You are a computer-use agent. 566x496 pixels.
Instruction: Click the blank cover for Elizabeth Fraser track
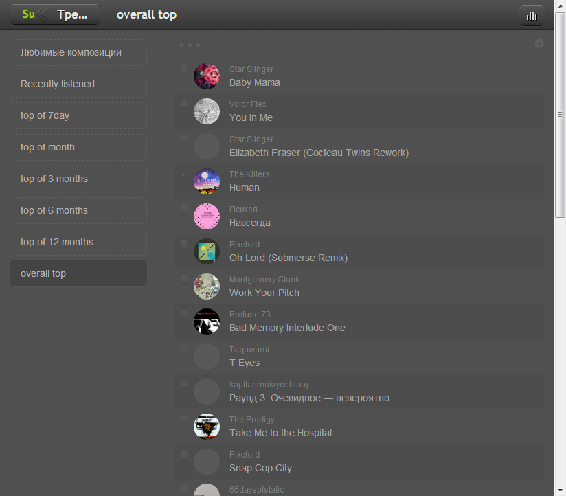click(x=207, y=146)
